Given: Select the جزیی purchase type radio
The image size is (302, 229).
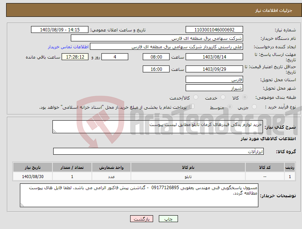Looking at the screenshot, I should (x=254, y=106).
